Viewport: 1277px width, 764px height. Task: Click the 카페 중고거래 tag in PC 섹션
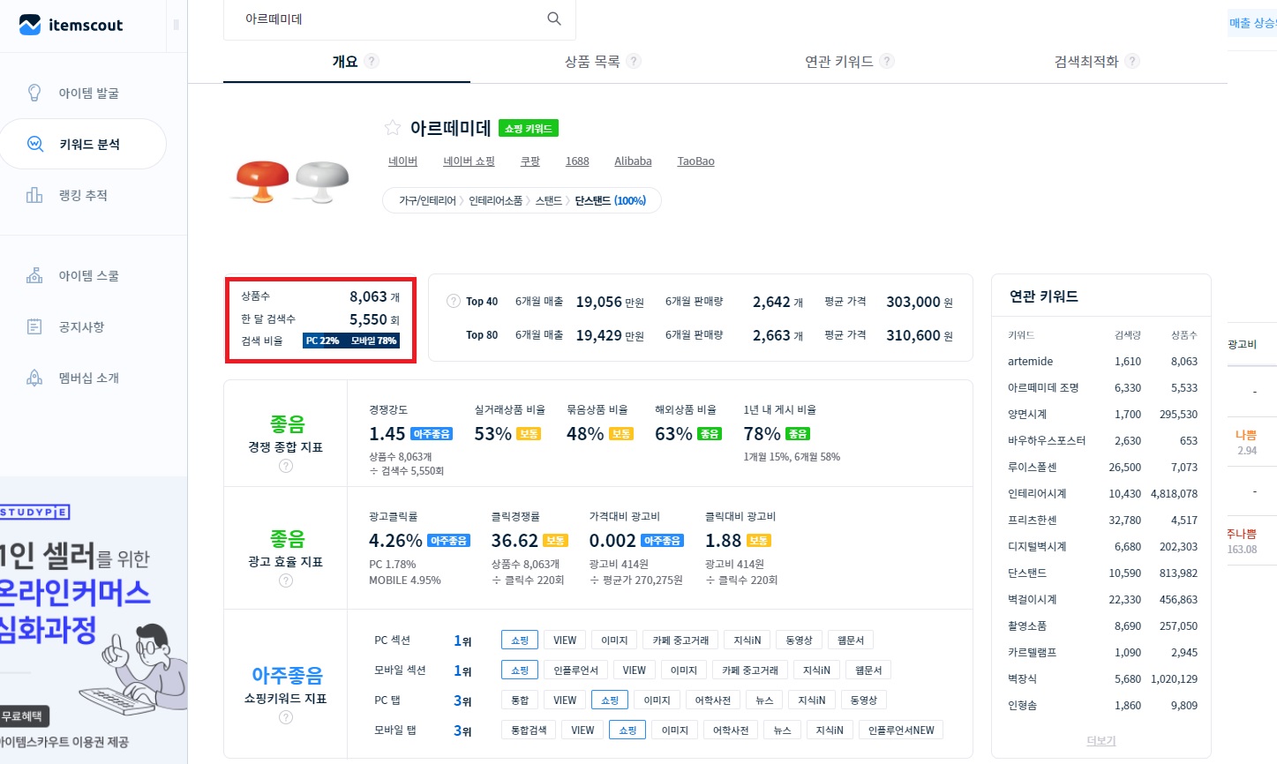(680, 640)
